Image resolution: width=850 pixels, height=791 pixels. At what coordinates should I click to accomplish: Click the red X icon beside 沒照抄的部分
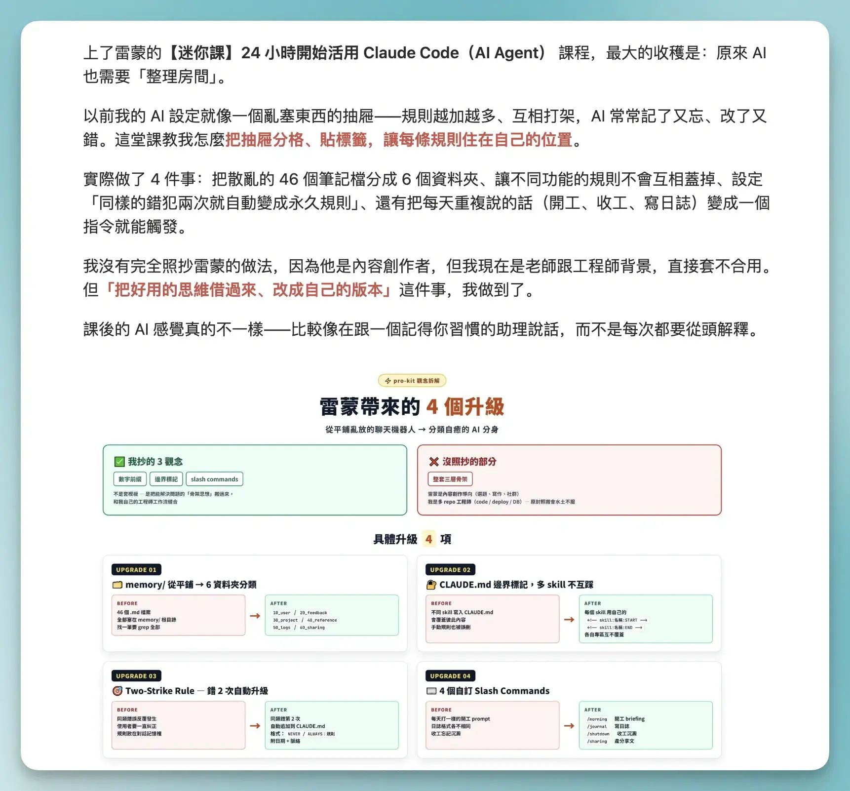(433, 462)
